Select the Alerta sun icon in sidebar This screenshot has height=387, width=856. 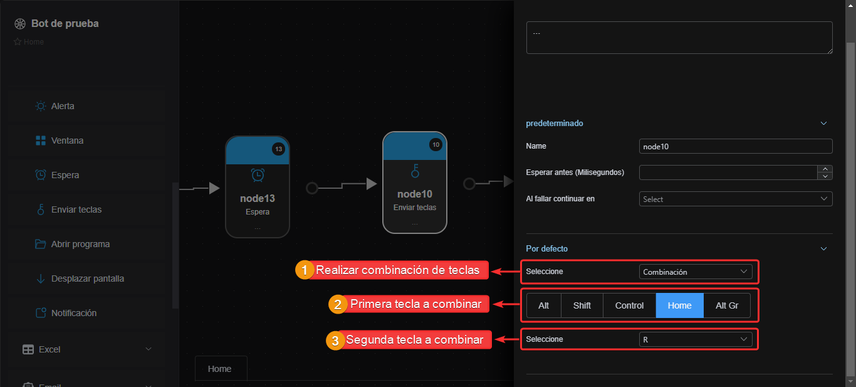(x=41, y=106)
